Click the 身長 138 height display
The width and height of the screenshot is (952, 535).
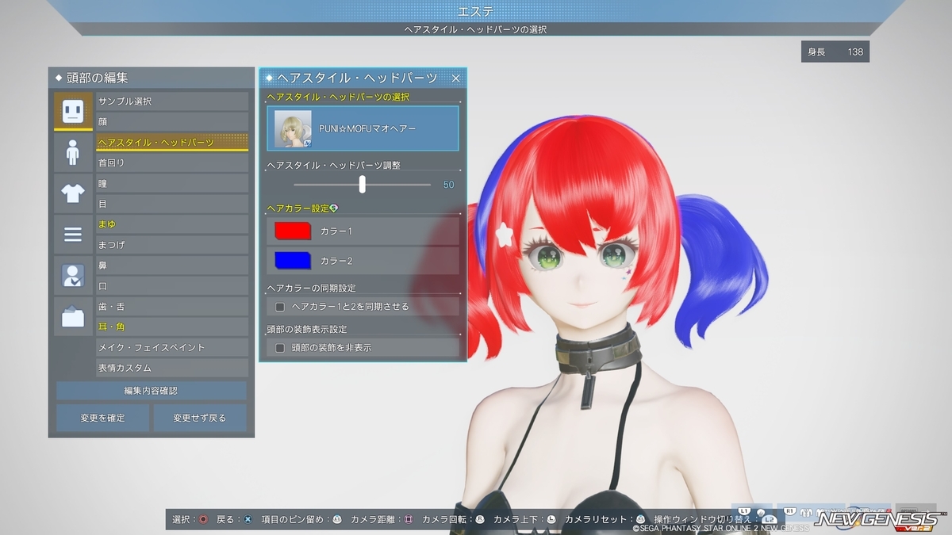tap(835, 52)
